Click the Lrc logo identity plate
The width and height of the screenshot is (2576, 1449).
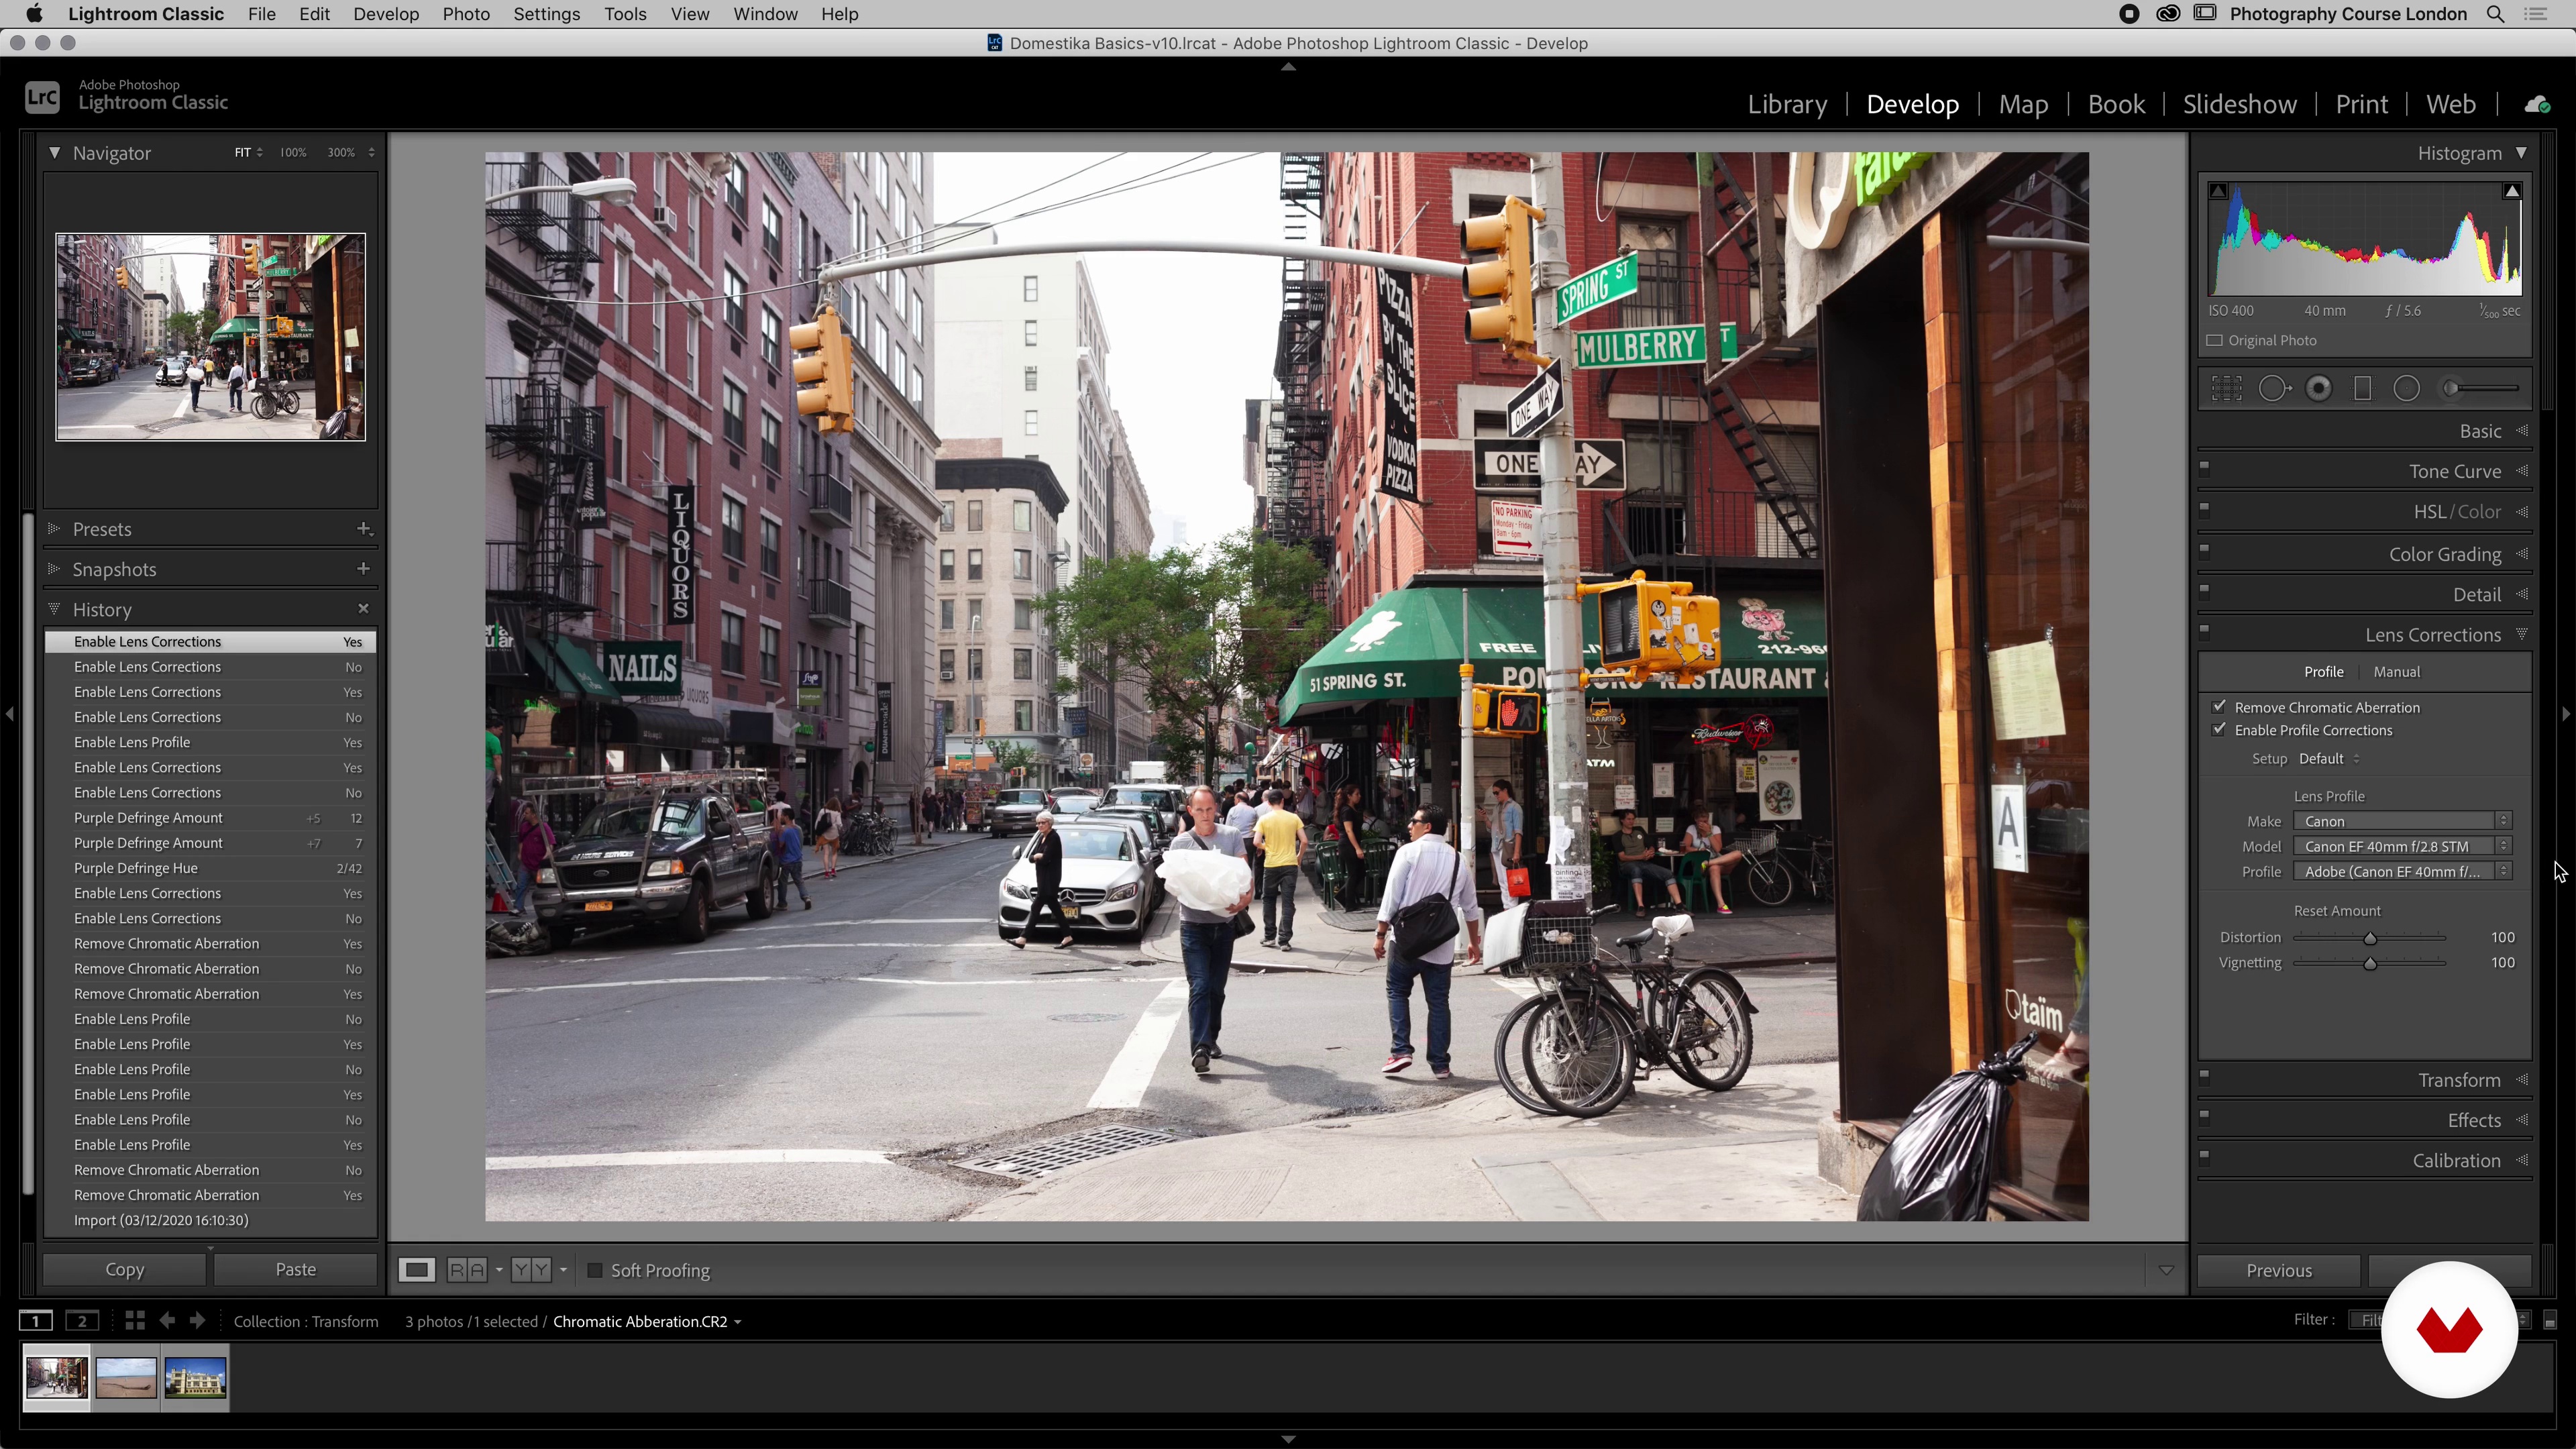pyautogui.click(x=42, y=96)
